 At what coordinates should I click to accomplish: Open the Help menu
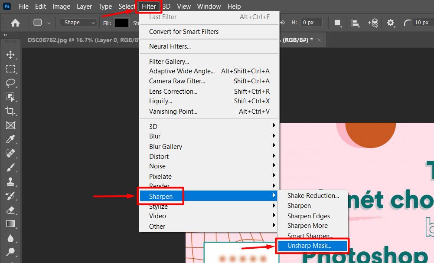pyautogui.click(x=234, y=7)
